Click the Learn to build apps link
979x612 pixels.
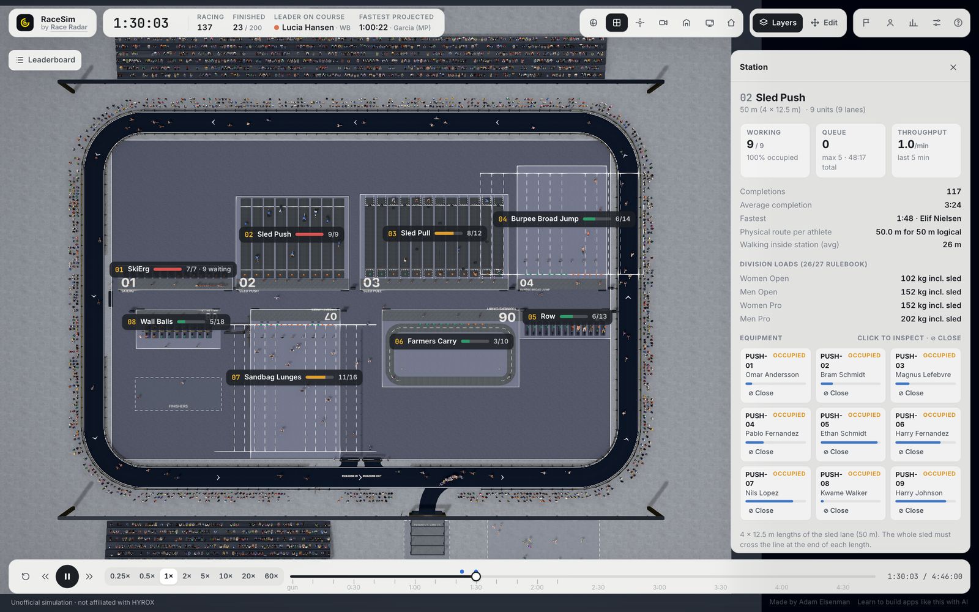pyautogui.click(x=912, y=602)
